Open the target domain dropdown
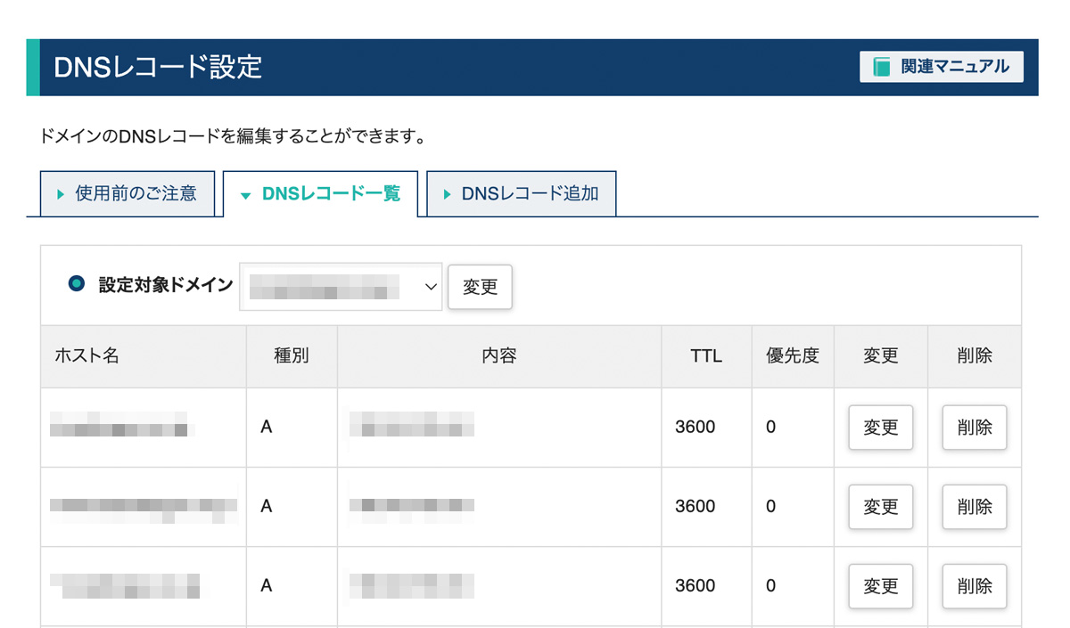The image size is (1070, 628). pyautogui.click(x=341, y=287)
